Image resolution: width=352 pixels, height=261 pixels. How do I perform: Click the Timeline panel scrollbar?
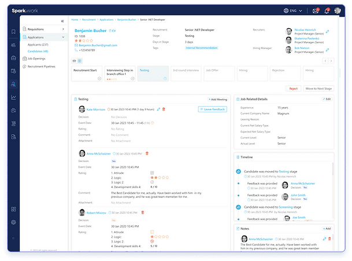point(333,169)
